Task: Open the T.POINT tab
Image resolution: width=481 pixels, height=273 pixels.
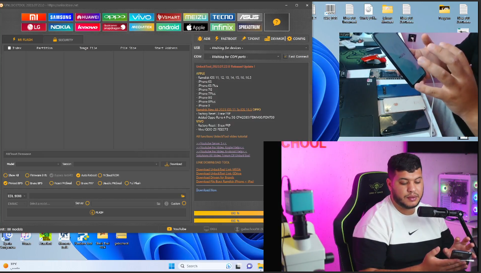Action: pos(251,39)
